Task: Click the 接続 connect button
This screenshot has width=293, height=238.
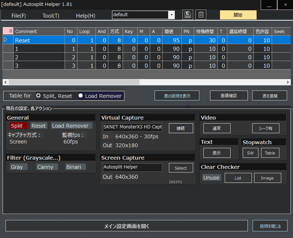Action: click(x=181, y=128)
